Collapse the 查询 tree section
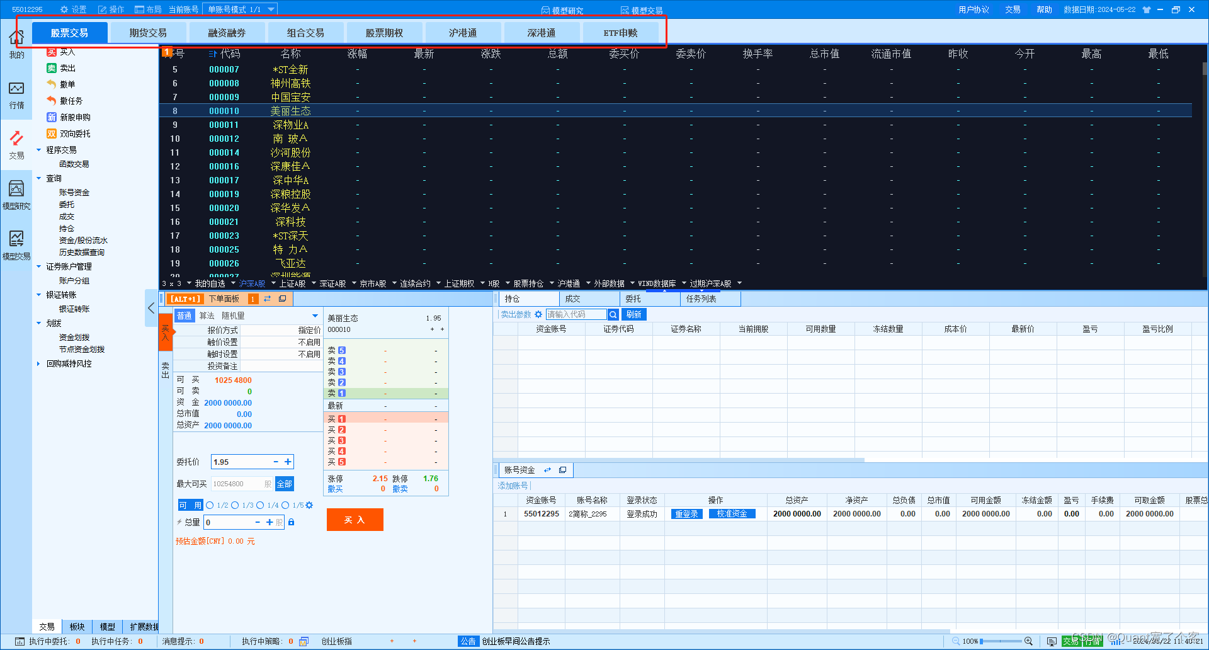Screen dimensions: 1209x650 click(38, 178)
